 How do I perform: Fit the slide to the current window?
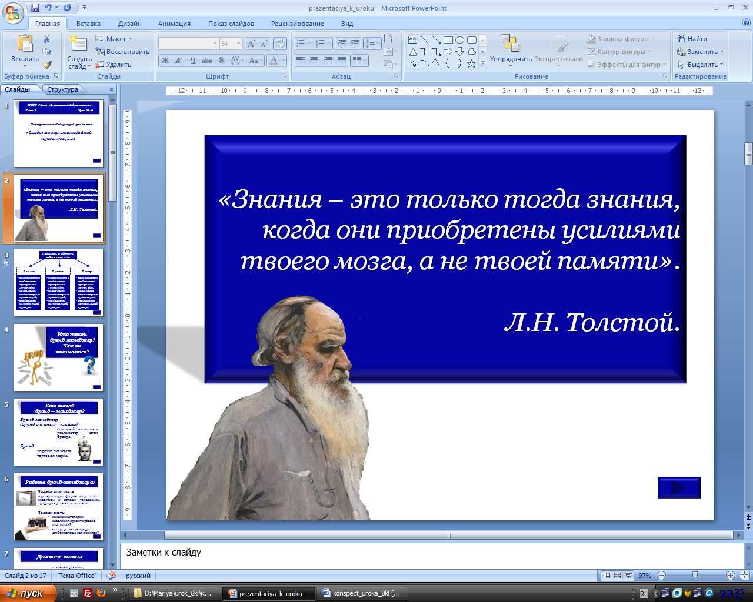pos(745,576)
